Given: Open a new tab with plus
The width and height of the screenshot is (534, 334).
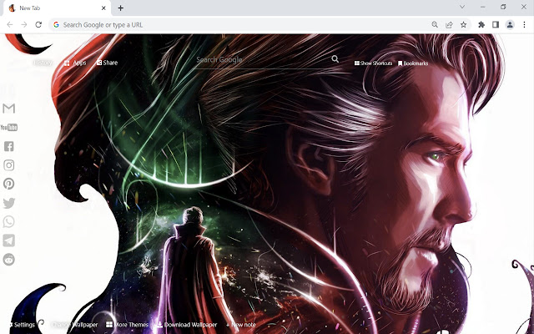Looking at the screenshot, I should pos(120,8).
